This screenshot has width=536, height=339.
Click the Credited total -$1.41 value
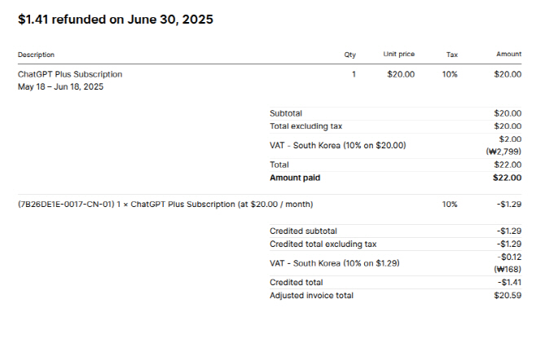tap(509, 283)
